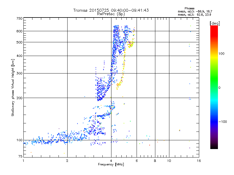Click the x-axis title 'Frequency [MHz]'

(111, 164)
